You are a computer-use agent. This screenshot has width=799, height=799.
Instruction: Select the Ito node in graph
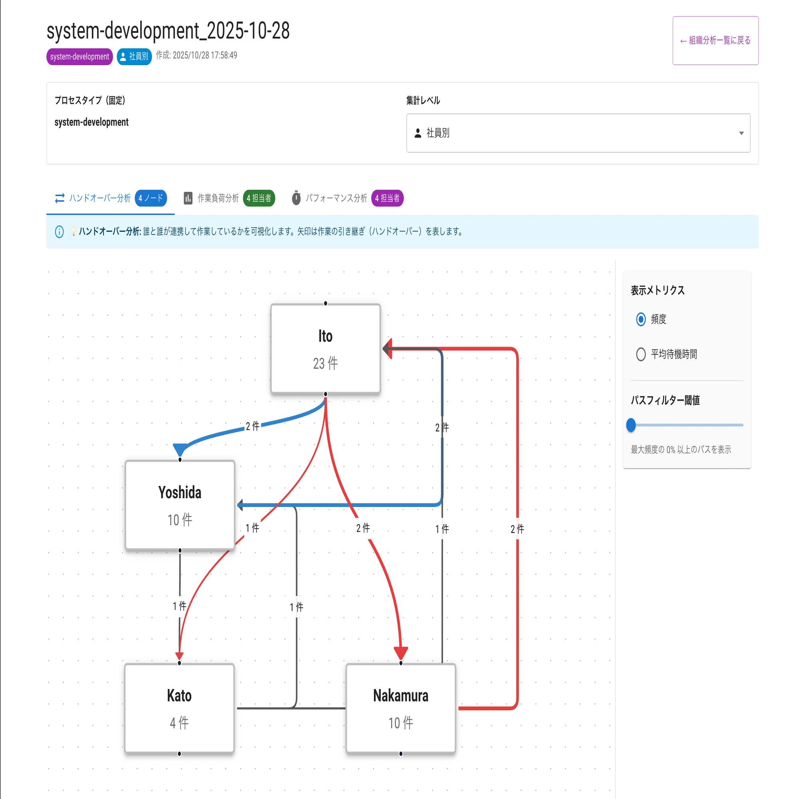(x=326, y=349)
